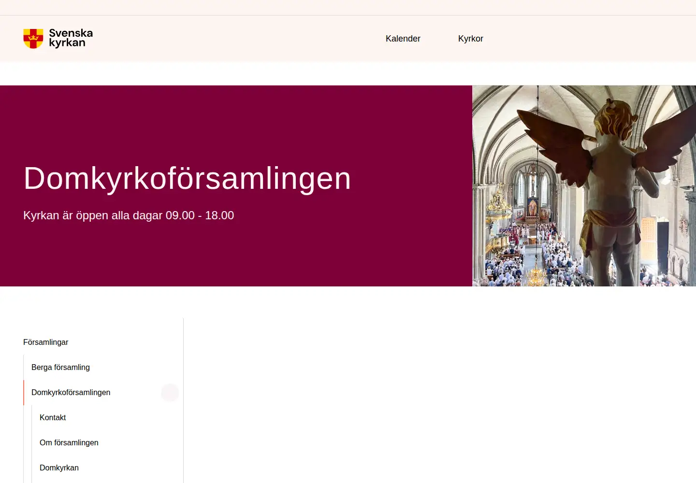
Task: Select Församlingar in the sidebar
Action: (x=46, y=342)
